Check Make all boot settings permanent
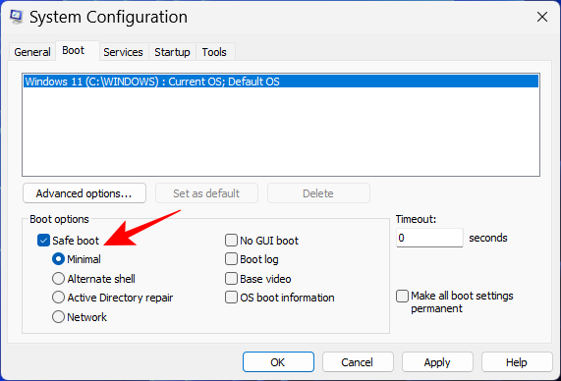The height and width of the screenshot is (381, 561). 403,296
